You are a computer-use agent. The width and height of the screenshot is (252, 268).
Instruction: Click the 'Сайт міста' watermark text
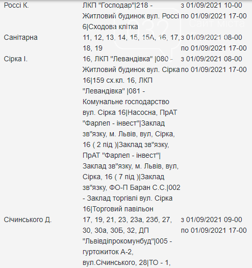[x=217, y=23]
